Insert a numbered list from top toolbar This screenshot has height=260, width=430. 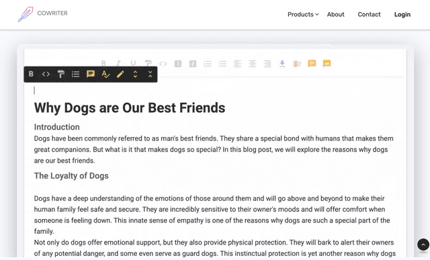[x=208, y=64]
